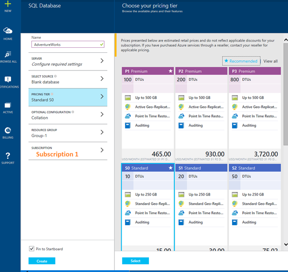Toggle the Pin to Startboard checkbox

click(31, 249)
